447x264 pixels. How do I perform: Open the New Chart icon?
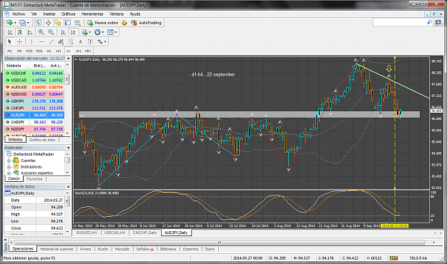coord(9,23)
